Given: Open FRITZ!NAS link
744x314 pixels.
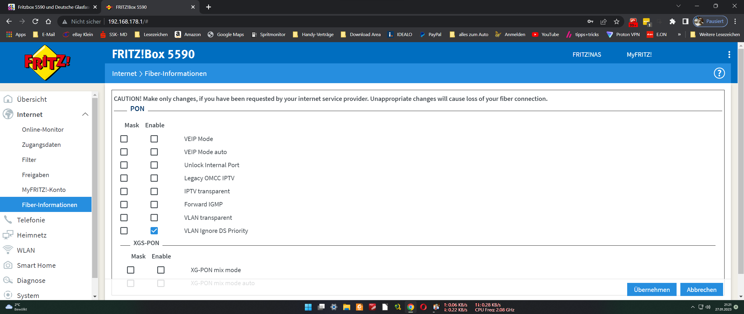Looking at the screenshot, I should 587,55.
